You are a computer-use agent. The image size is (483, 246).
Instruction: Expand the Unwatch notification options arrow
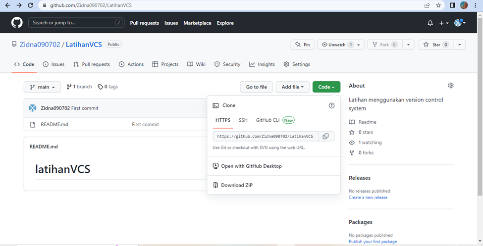(x=359, y=45)
